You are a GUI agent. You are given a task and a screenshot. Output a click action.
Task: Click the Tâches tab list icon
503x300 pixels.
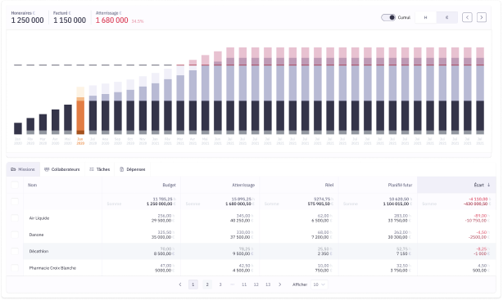92,169
